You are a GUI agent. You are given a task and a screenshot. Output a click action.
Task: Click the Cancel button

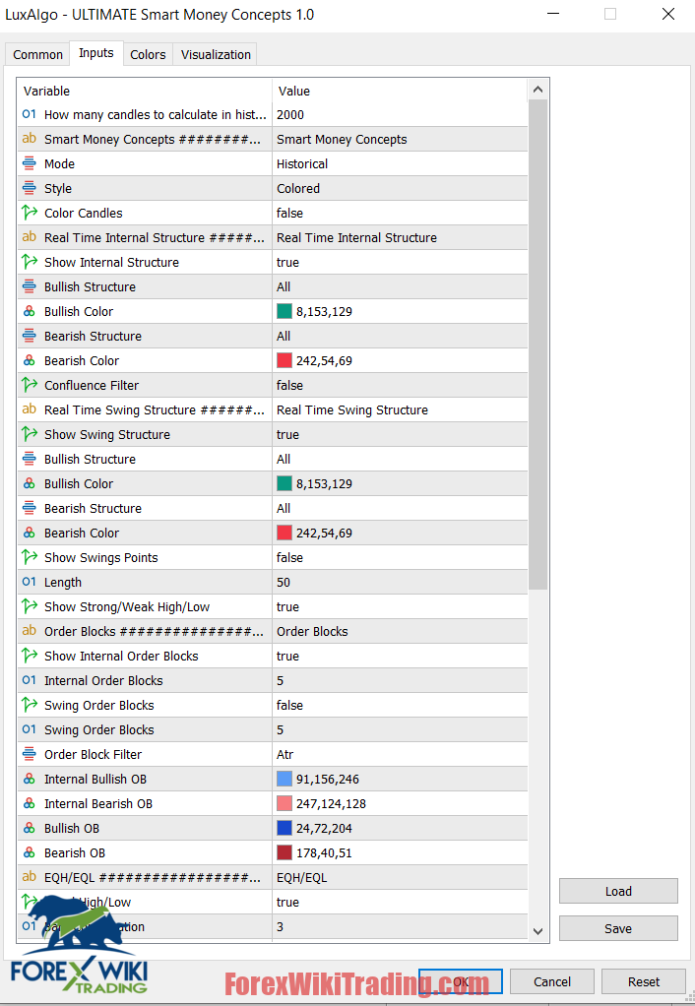point(552,981)
